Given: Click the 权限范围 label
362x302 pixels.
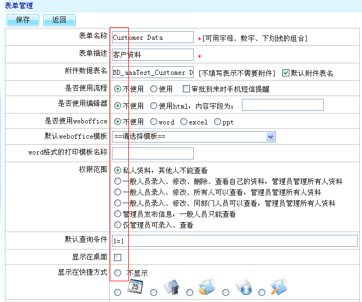Looking at the screenshot, I should click(93, 169).
